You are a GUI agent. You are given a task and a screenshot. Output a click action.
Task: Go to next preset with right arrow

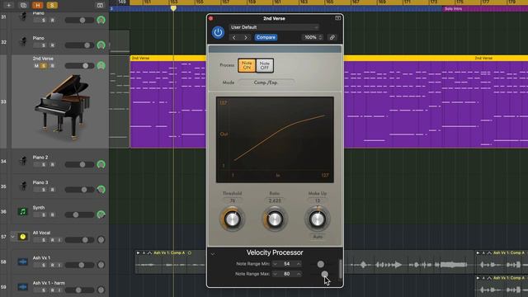pyautogui.click(x=246, y=37)
